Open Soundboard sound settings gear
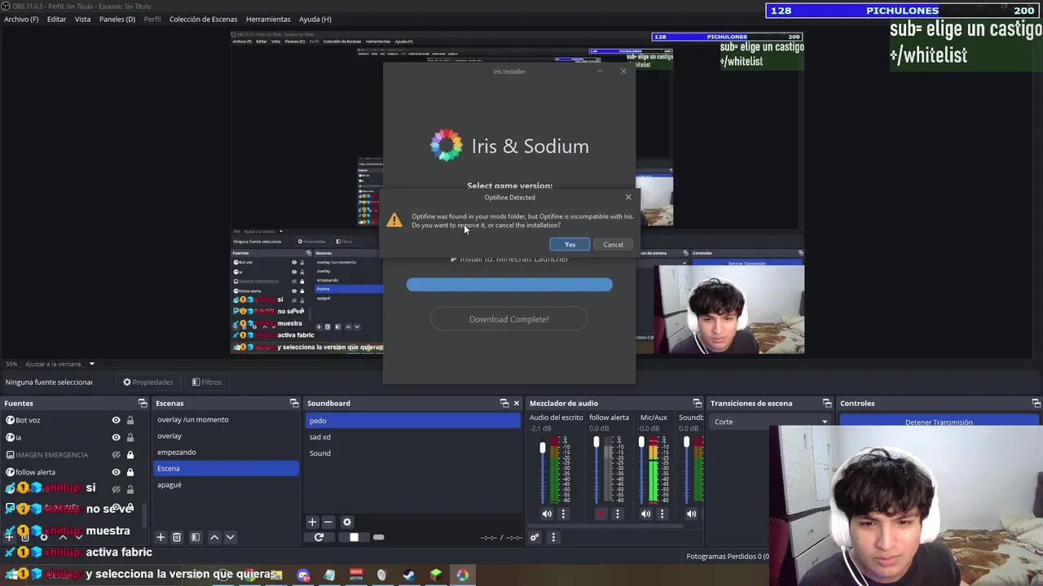Screen dimensions: 1043x586 [347, 522]
